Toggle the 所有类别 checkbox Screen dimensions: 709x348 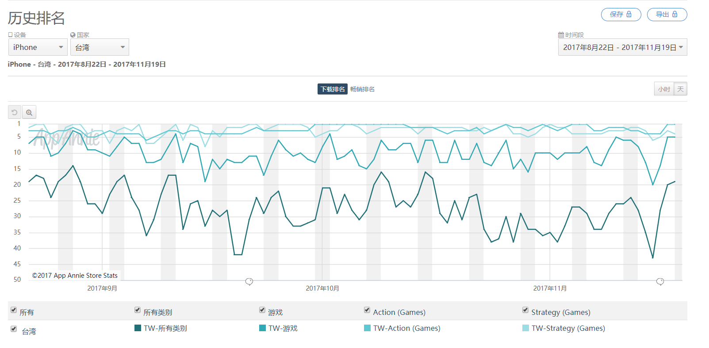[138, 310]
